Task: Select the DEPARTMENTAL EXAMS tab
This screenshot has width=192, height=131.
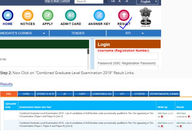Action: 164,94
